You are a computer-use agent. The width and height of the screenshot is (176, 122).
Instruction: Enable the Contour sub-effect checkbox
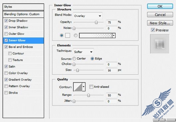(10, 53)
